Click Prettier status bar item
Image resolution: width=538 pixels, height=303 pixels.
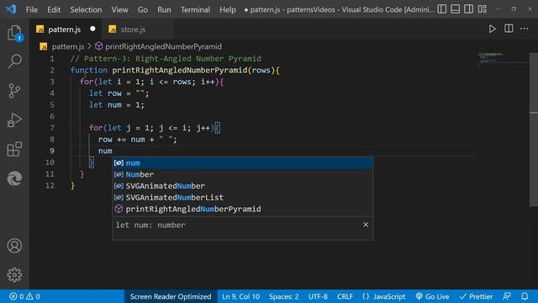pyautogui.click(x=477, y=296)
